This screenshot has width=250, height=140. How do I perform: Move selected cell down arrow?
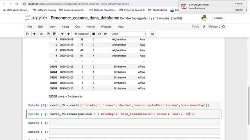pyautogui.click(x=69, y=34)
